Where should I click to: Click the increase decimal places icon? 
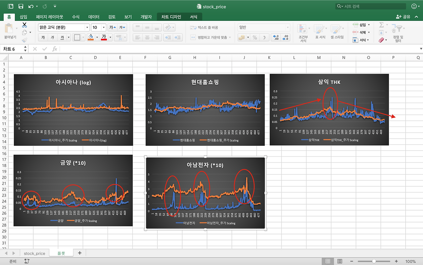[x=275, y=37]
